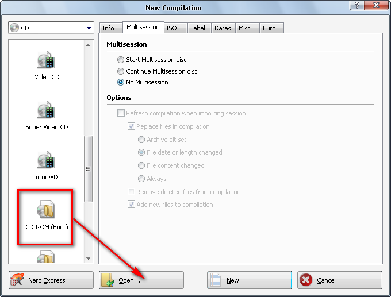Click the CD disc icon in media selector

tap(14, 28)
